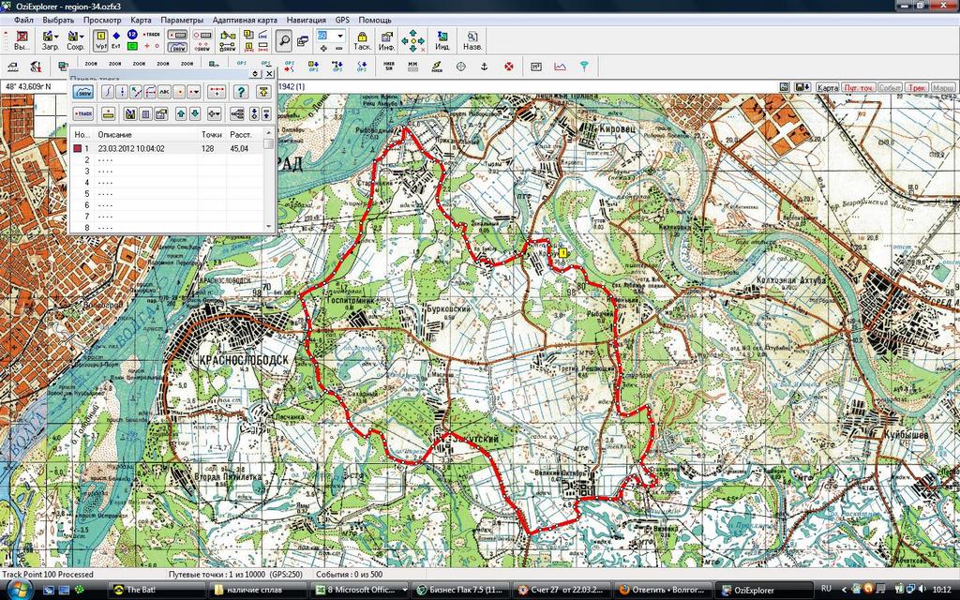960x600 pixels.
Task: Select track row 23.03.2012 10:04:02
Action: tap(168, 148)
